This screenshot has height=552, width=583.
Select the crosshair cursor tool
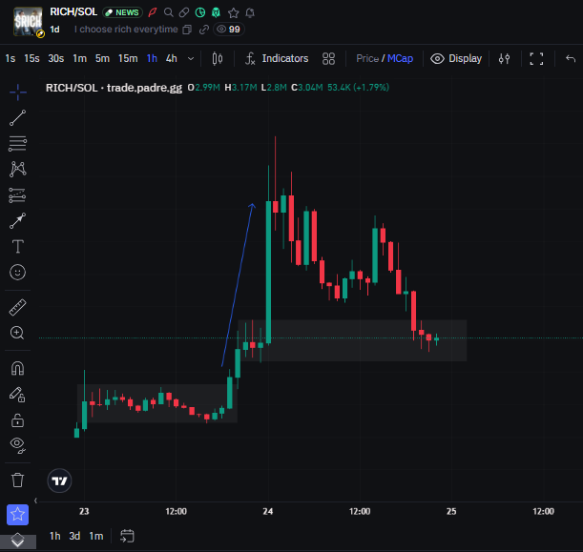click(x=17, y=92)
